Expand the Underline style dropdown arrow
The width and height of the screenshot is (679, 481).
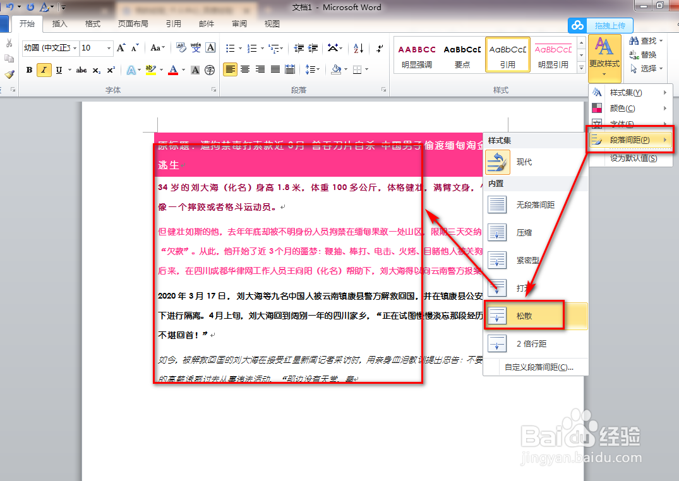point(69,69)
